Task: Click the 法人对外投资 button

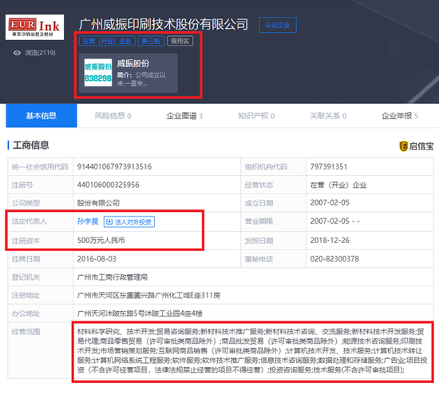Action: (x=129, y=221)
